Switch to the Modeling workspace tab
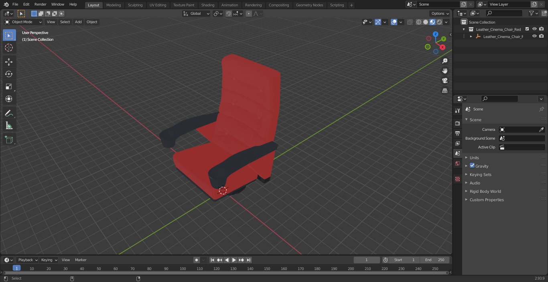The height and width of the screenshot is (282, 548). [x=114, y=5]
